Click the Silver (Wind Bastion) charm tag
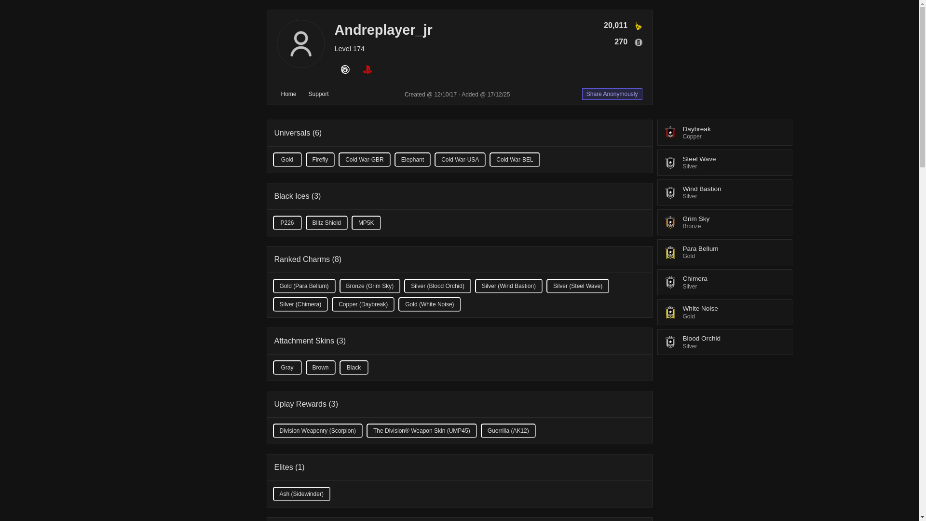 click(509, 286)
